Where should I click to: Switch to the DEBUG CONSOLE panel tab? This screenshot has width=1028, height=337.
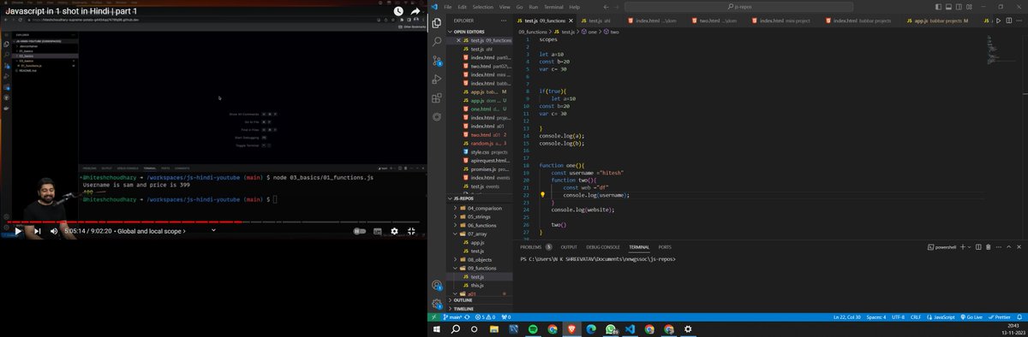[x=604, y=246]
